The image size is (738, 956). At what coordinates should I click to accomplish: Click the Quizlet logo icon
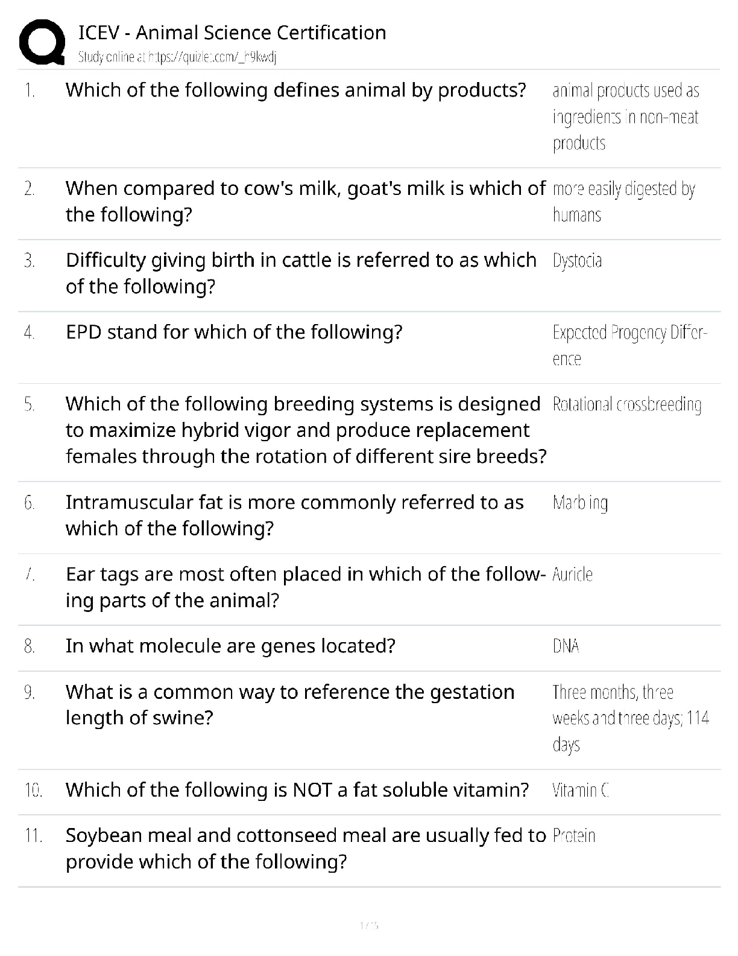coord(42,42)
